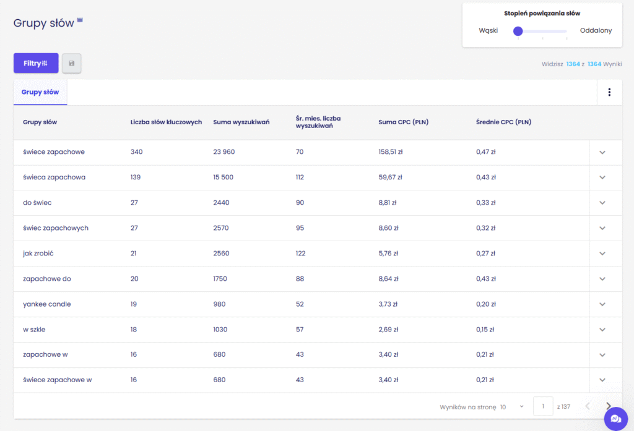
Task: Open the Filtry filters button
Action: tap(36, 63)
